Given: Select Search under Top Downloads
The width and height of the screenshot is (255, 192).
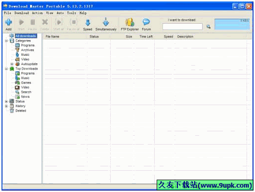Looking at the screenshot, I should tap(26, 92).
